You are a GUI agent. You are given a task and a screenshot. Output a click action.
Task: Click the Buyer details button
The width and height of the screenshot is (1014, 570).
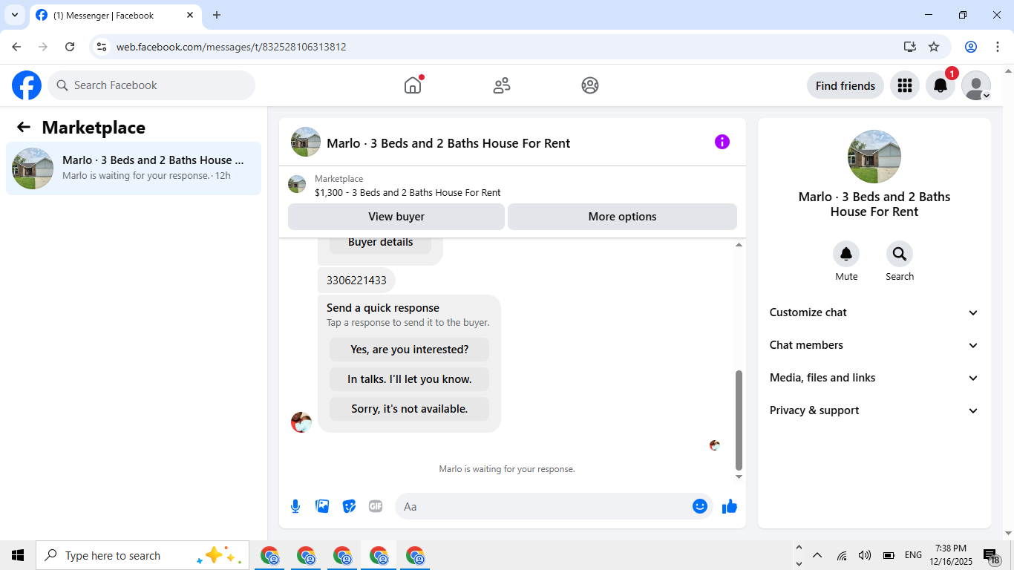coord(380,243)
